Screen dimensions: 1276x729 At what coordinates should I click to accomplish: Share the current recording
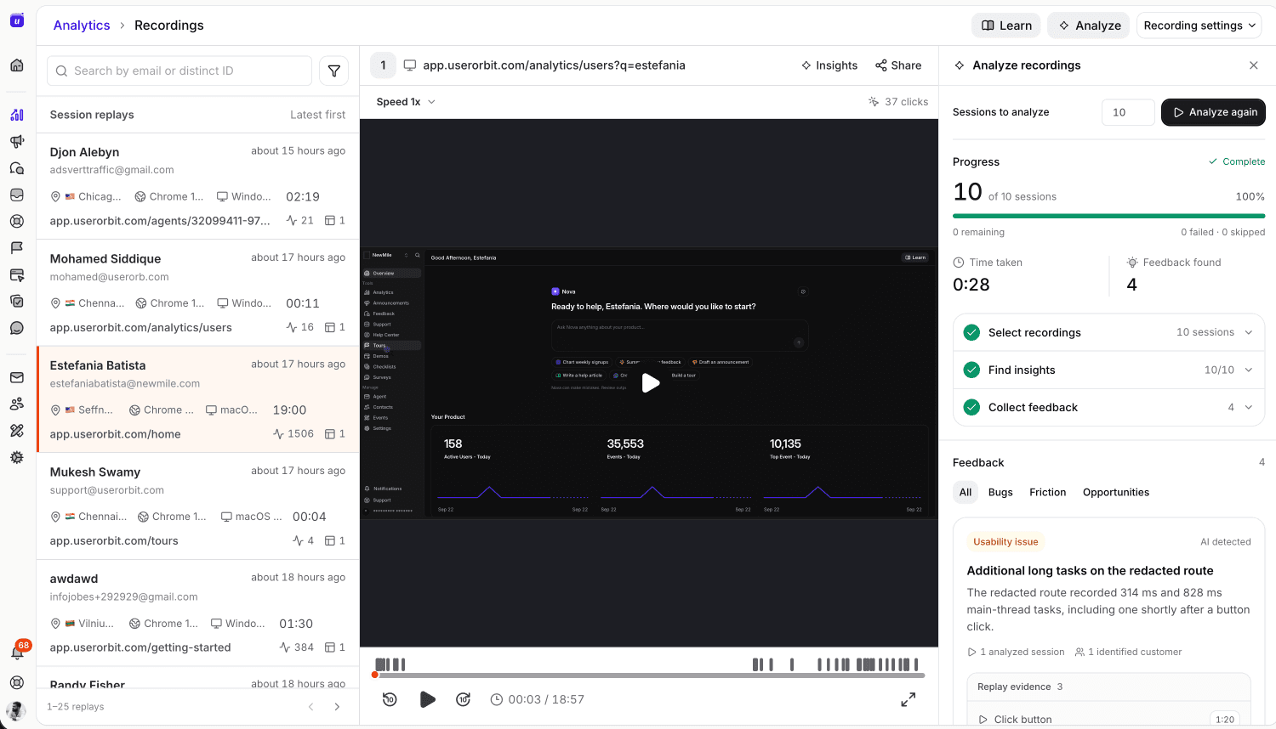(x=898, y=65)
